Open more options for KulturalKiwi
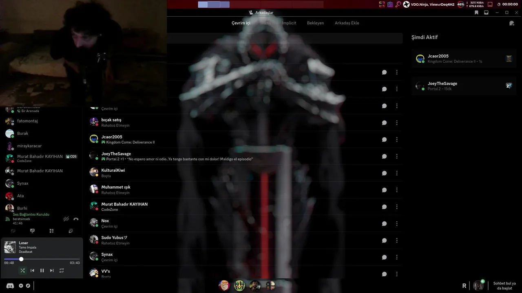 click(x=397, y=173)
